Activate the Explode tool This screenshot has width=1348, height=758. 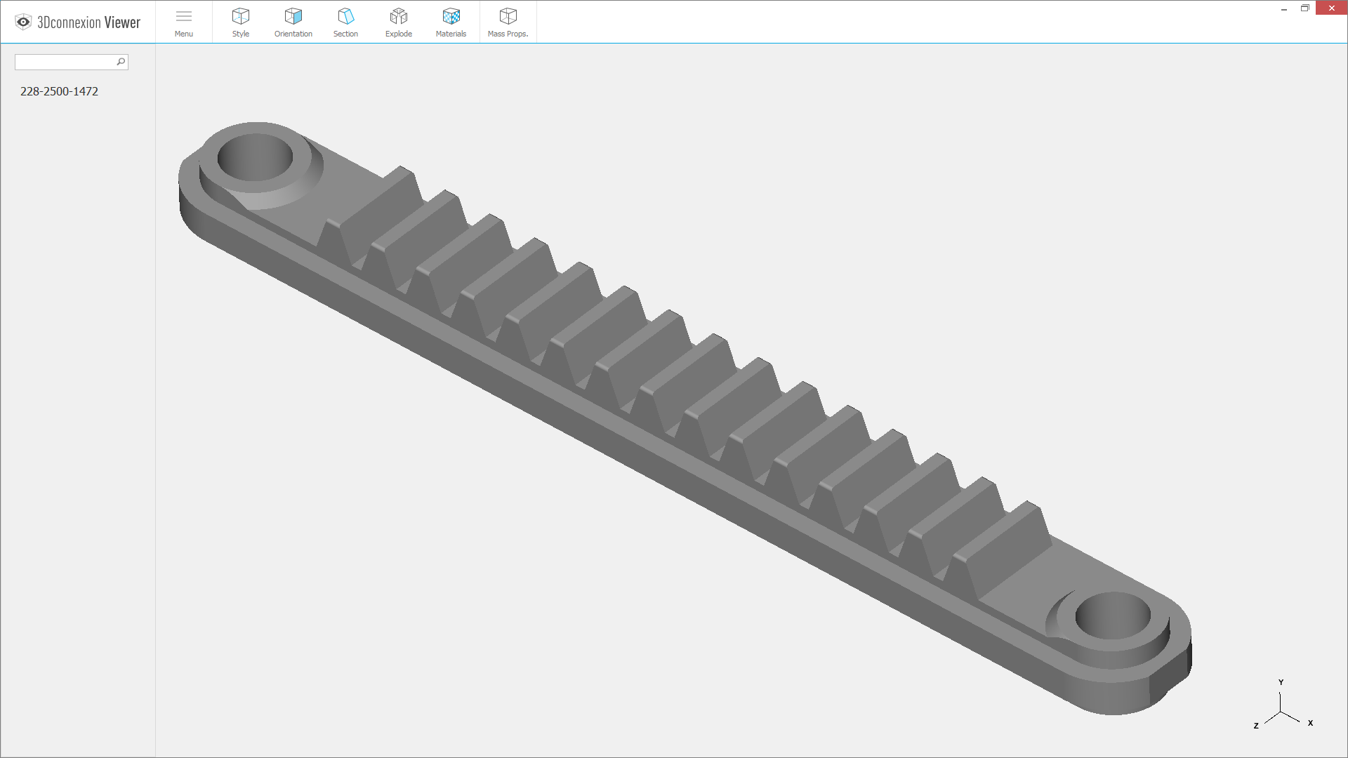click(x=399, y=22)
